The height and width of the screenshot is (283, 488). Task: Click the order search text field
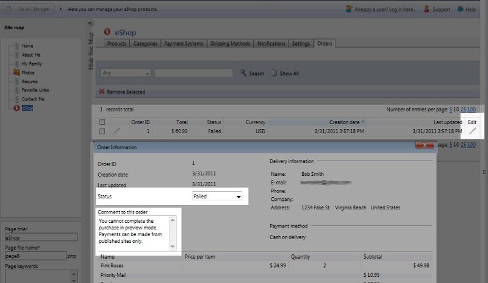coord(193,73)
